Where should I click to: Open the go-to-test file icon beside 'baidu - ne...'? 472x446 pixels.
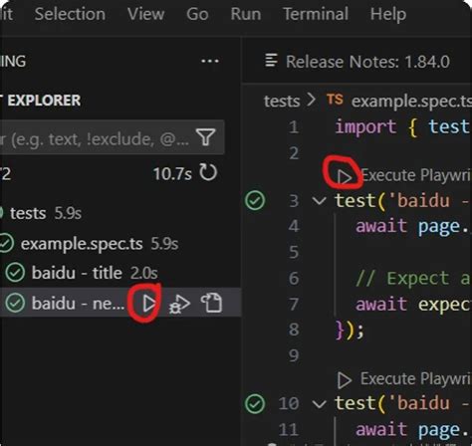tap(211, 303)
